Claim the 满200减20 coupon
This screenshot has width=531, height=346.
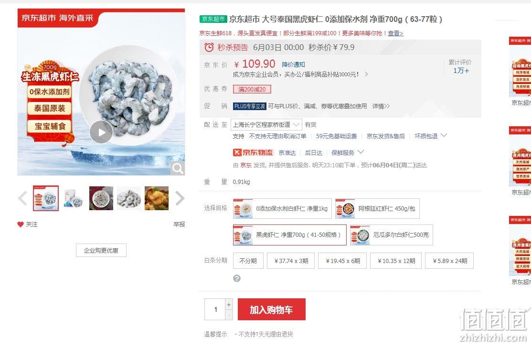tap(252, 89)
